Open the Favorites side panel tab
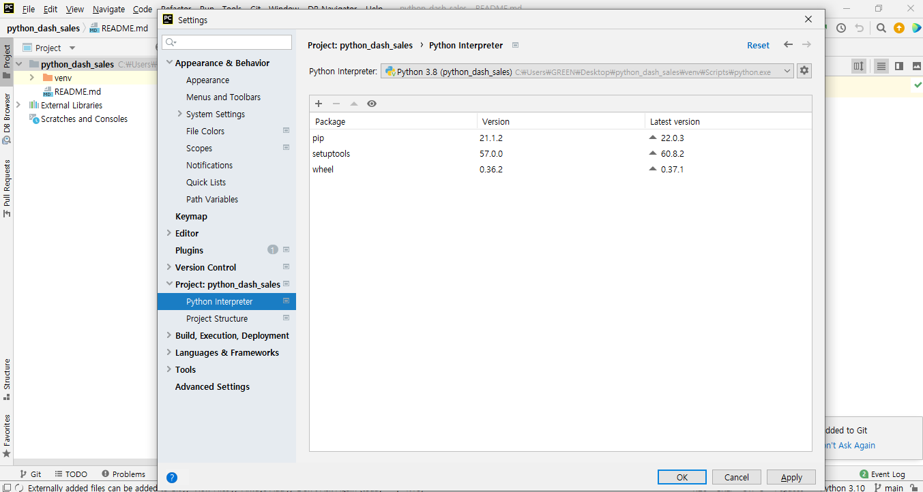Viewport: 923px width, 492px height. [x=7, y=436]
